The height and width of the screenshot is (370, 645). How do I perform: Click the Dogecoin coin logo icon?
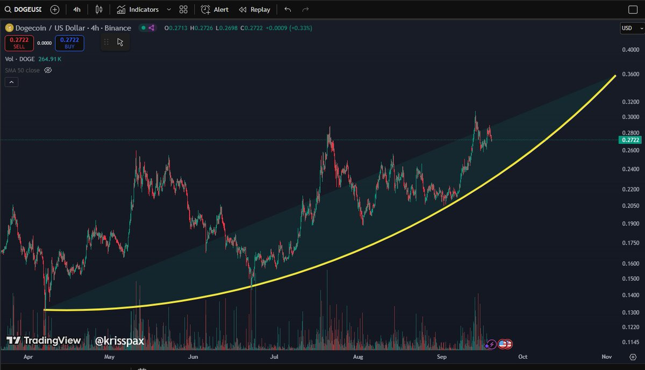9,28
